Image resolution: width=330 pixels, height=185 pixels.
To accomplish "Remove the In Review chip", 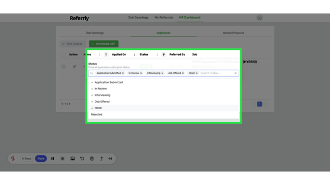I will pos(141,73).
